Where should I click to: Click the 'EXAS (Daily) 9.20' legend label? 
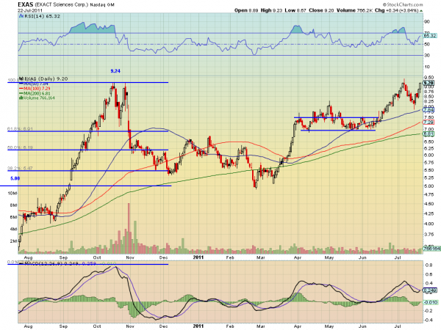[x=46, y=79]
